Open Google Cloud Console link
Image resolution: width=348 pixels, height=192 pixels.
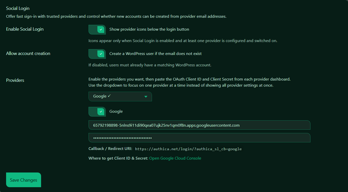click(175, 158)
